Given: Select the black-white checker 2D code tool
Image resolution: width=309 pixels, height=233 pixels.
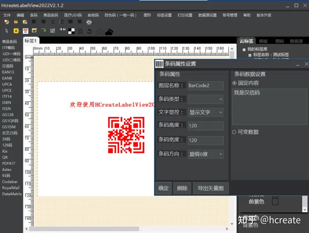Looking at the screenshot, I should (x=71, y=31).
